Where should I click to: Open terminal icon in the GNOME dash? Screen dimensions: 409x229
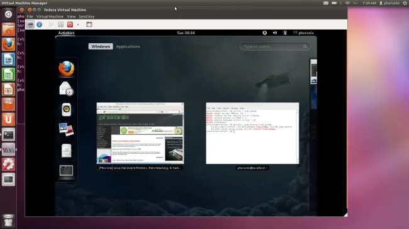click(66, 171)
